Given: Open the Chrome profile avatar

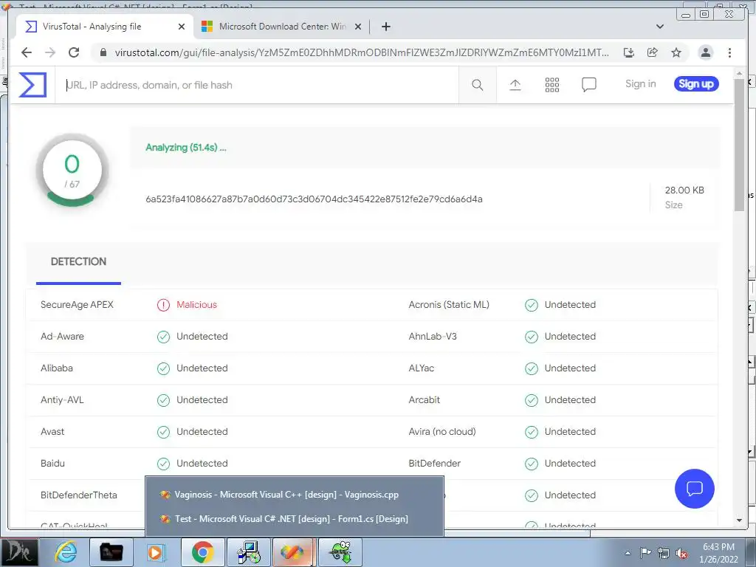Looking at the screenshot, I should coord(705,52).
